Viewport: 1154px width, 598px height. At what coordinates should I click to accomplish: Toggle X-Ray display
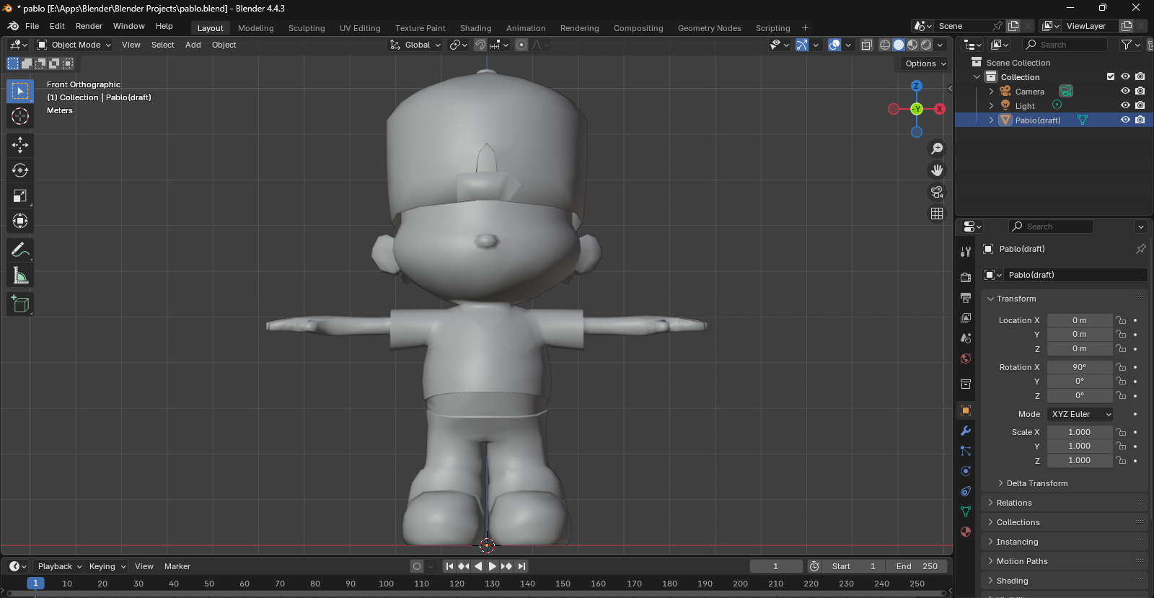[867, 45]
